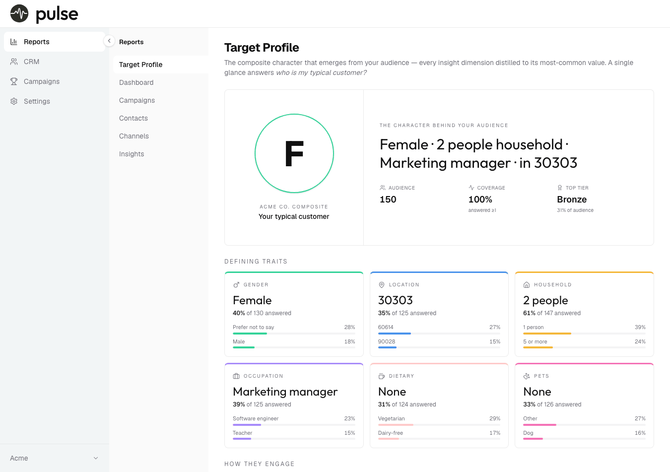Go to the Reports section in the main sidebar

[55, 42]
